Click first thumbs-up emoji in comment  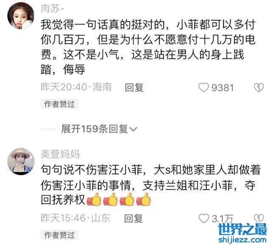pyautogui.click(x=94, y=200)
